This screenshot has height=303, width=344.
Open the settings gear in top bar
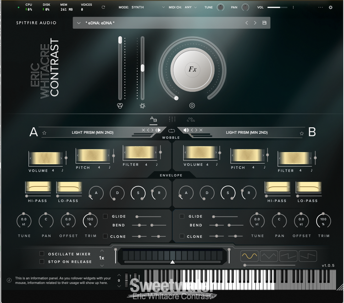point(330,7)
